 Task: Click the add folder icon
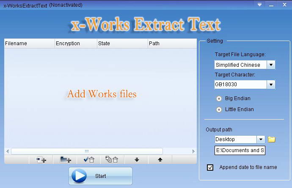pyautogui.click(x=65, y=160)
